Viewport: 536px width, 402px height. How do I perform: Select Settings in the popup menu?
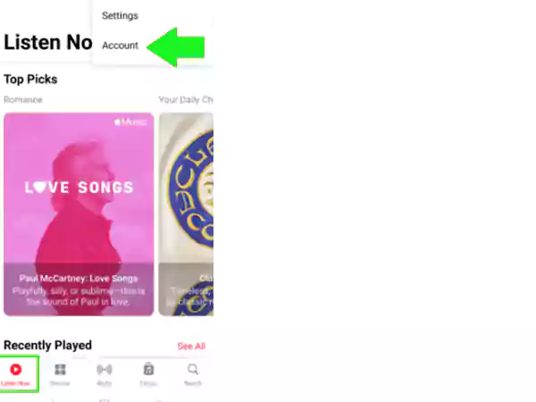pos(120,16)
